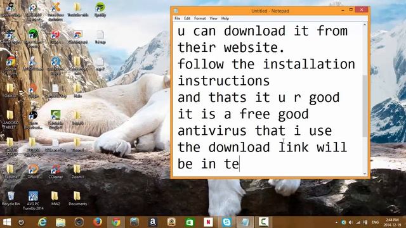Open the View menu in Notepad
The width and height of the screenshot is (406, 228).
point(213,18)
